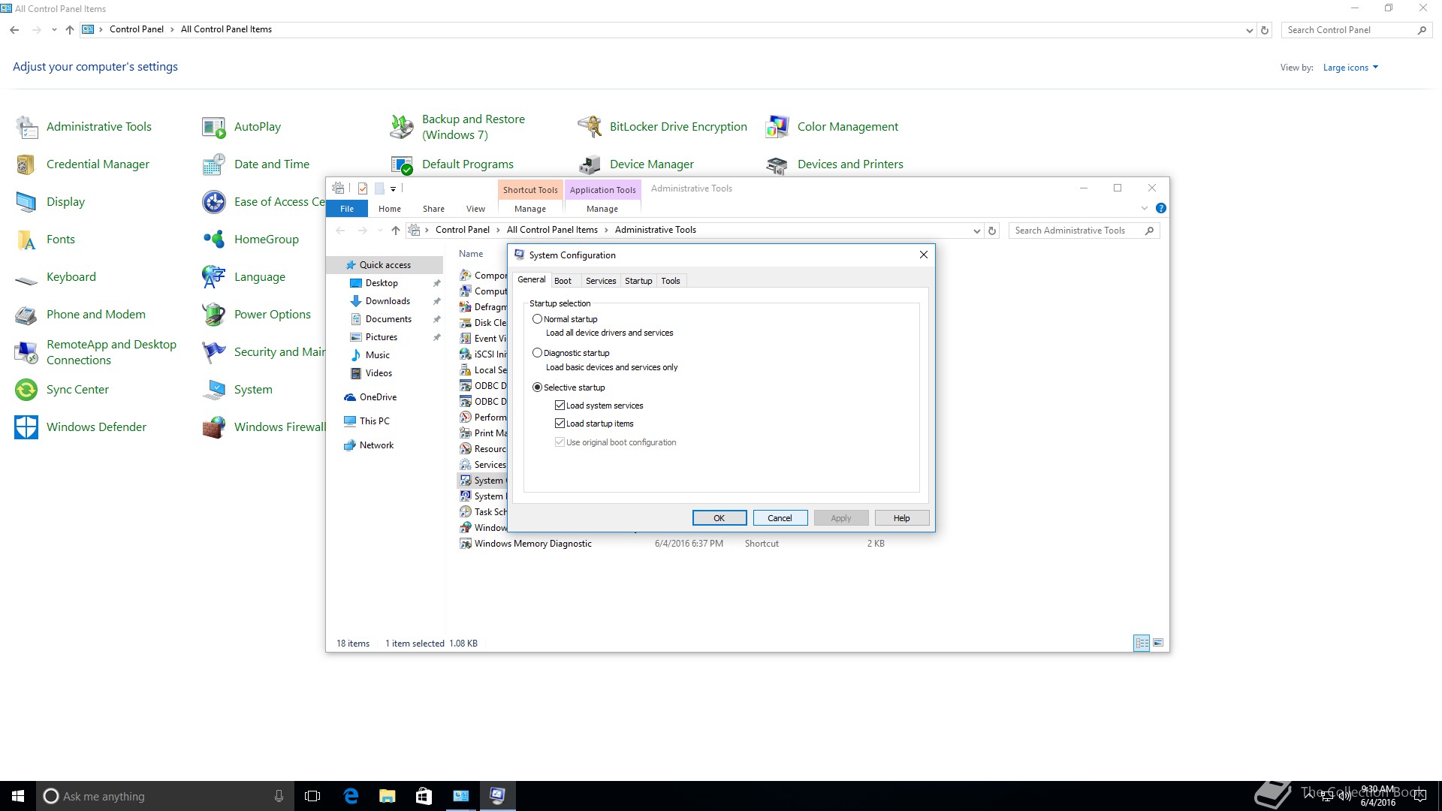Screen dimensions: 1442x811
Task: Open RemoteApp and Desktop Connections
Action: pyautogui.click(x=95, y=352)
